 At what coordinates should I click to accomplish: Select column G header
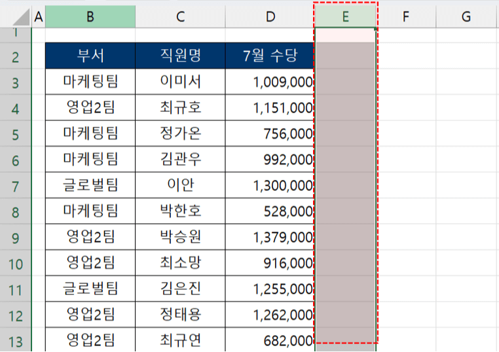click(467, 16)
